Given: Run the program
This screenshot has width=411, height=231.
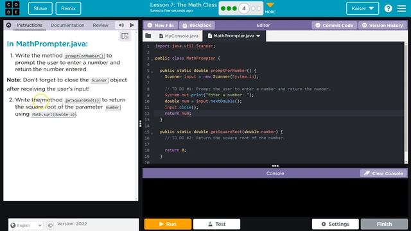Looking at the screenshot, I should point(168,224).
